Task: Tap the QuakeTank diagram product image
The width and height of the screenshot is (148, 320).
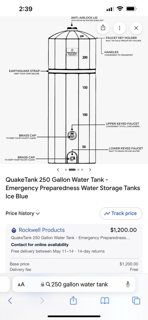Action: click(74, 90)
